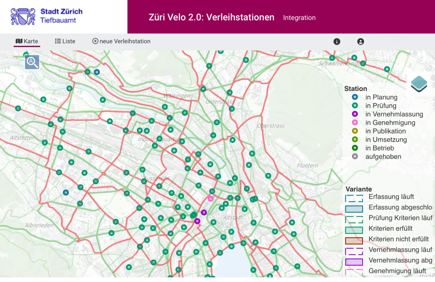Click the Fluntern map label
Screen dimensions: 435x282
[x=308, y=165]
